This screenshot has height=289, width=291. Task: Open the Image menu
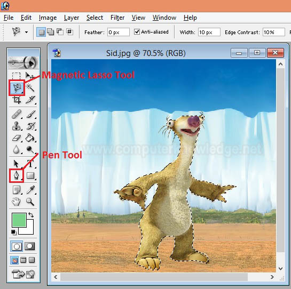48,18
